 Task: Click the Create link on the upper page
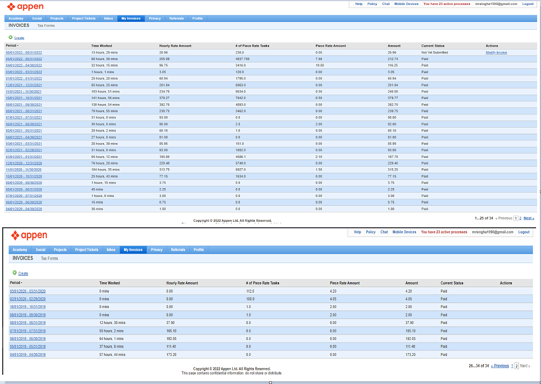pos(19,38)
